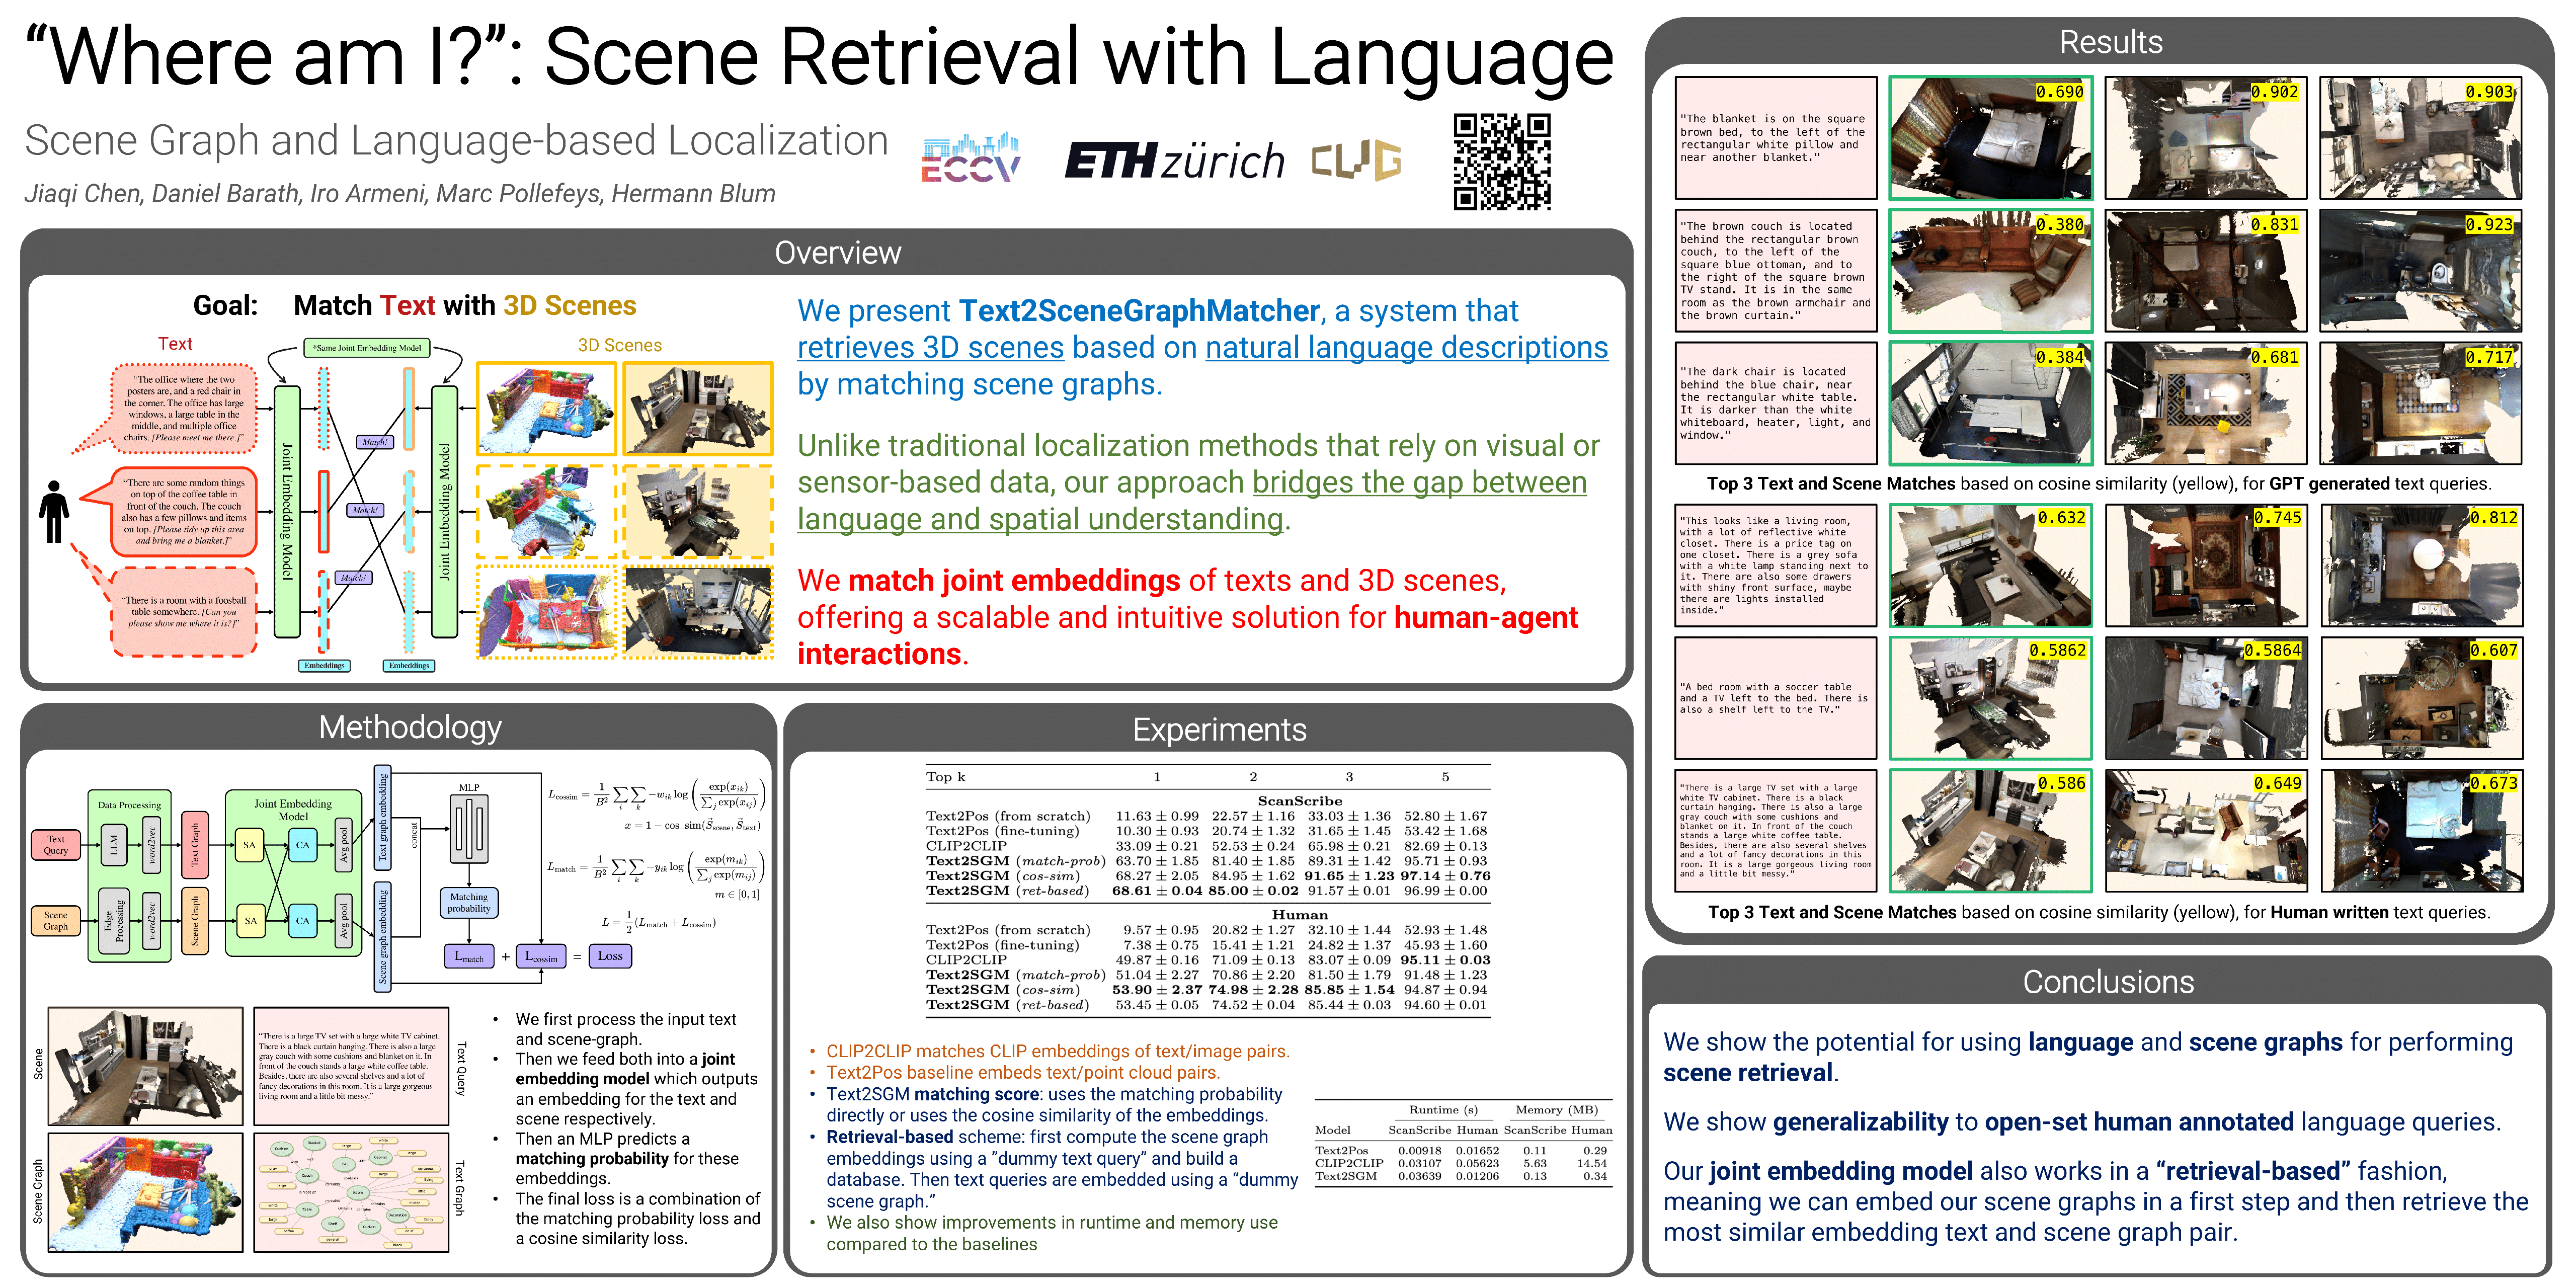The height and width of the screenshot is (1288, 2576).
Task: Select the scene thumbnail scored 0.831
Action: pos(2205,270)
